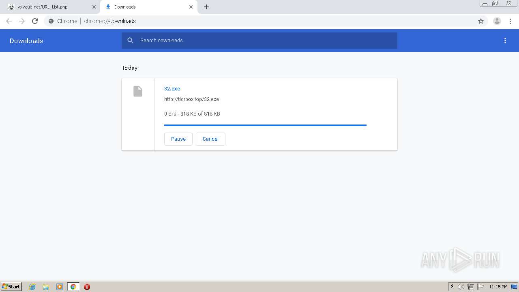Open the Action Center flag icon
519x292 pixels.
(480, 287)
